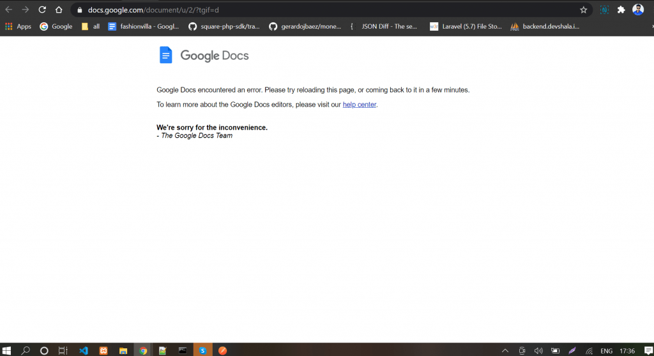Open Task View in the taskbar
The image size is (654, 356).
63,351
